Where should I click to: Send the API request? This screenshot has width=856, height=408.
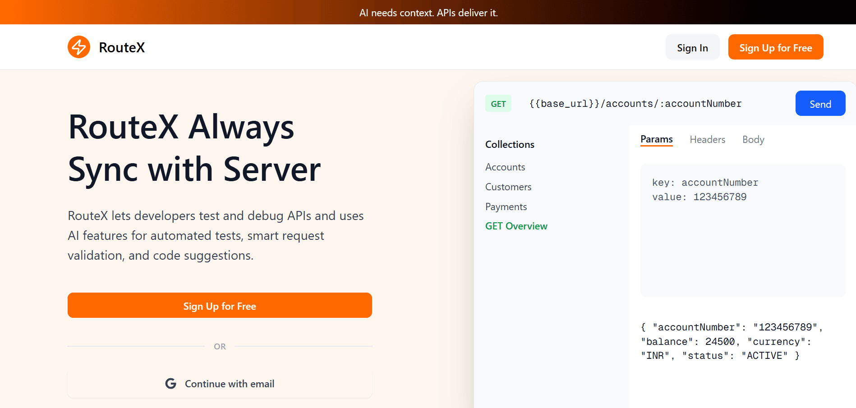820,104
